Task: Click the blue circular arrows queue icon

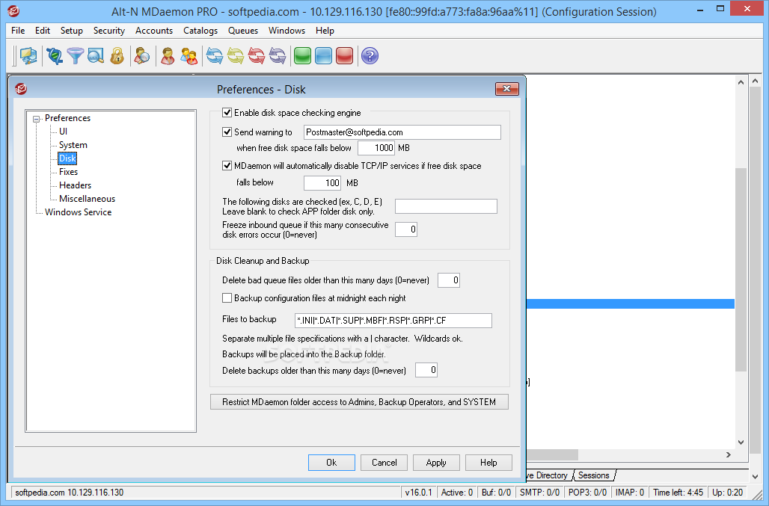Action: [x=215, y=56]
